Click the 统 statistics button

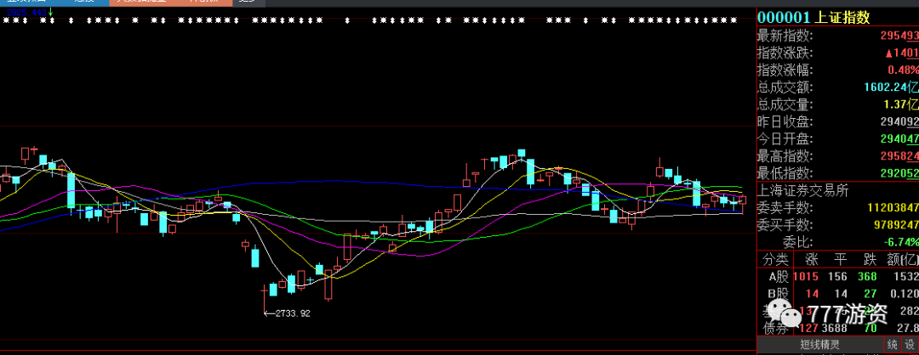[x=893, y=344]
